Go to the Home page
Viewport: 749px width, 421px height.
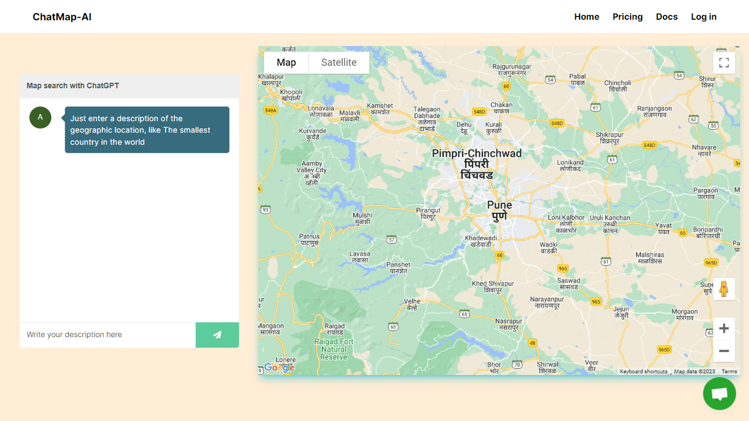click(587, 16)
